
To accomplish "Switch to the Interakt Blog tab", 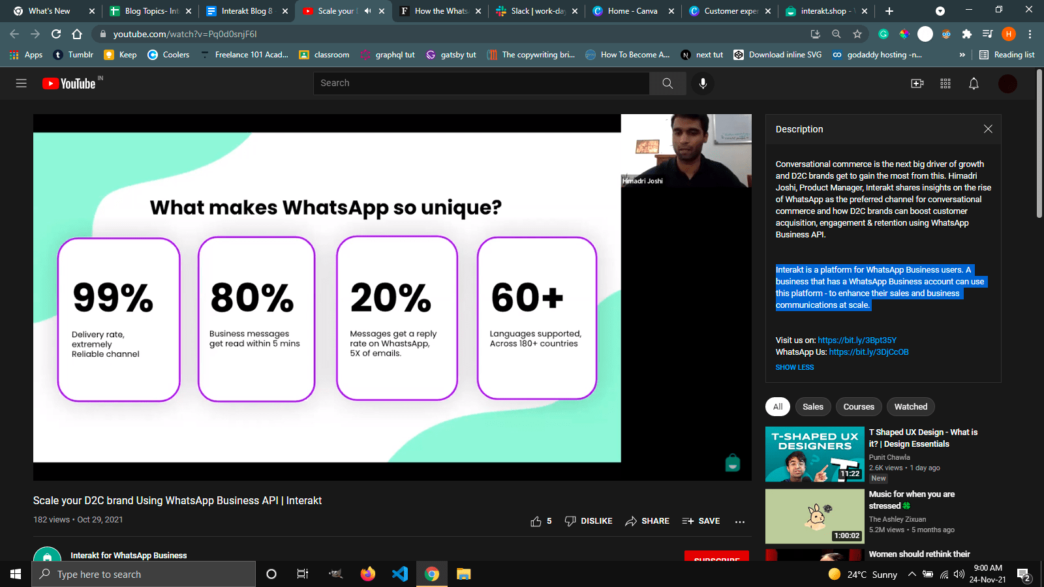I will point(247,11).
